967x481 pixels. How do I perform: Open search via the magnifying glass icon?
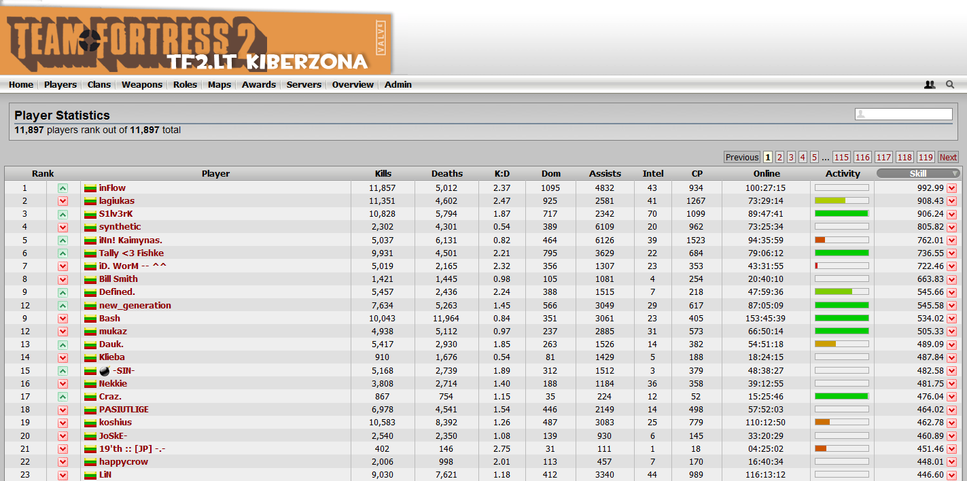coord(950,85)
